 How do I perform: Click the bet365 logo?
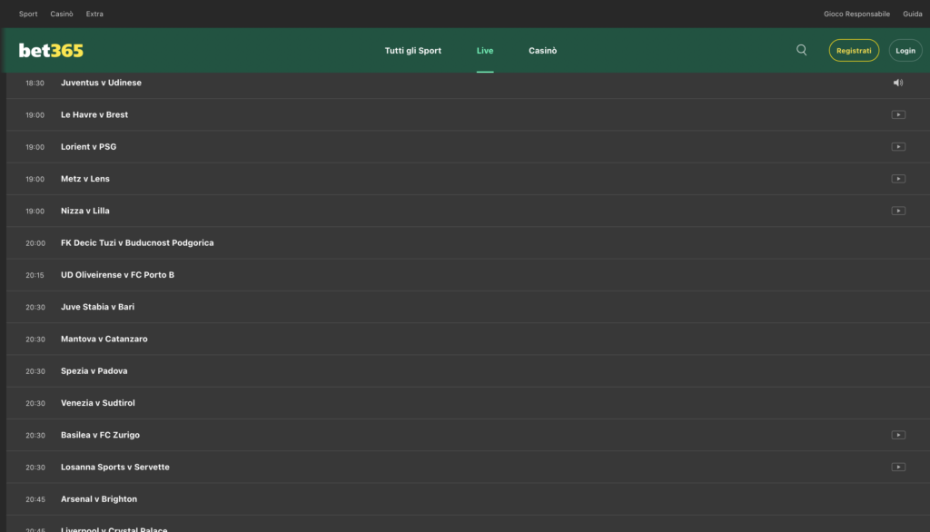pos(51,51)
